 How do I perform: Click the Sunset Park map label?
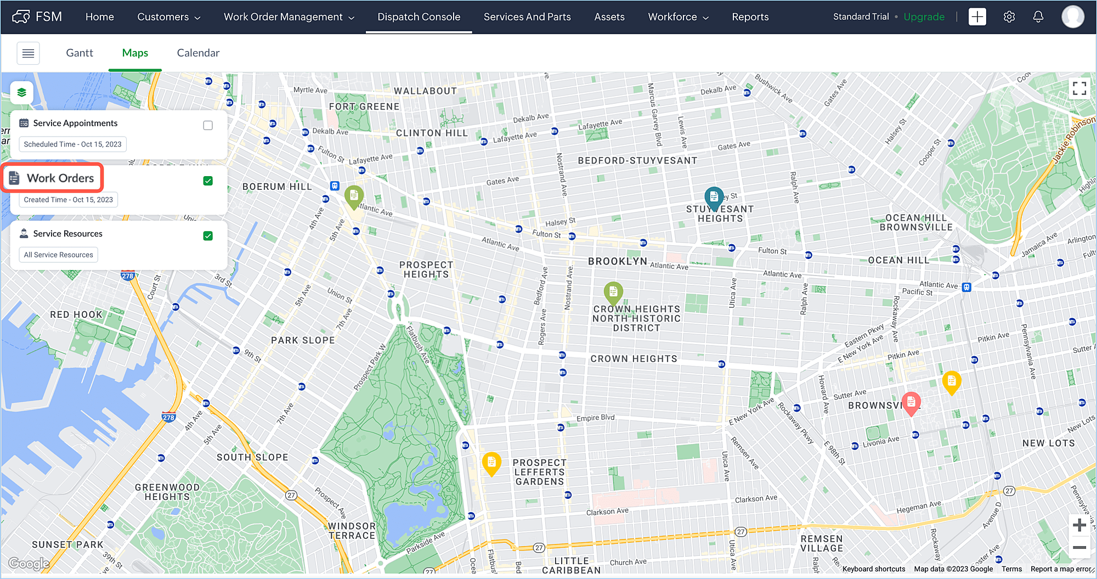click(67, 544)
